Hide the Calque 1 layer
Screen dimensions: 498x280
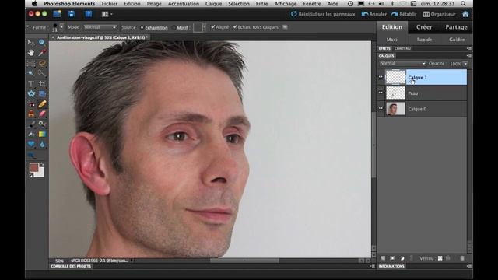[x=381, y=77]
